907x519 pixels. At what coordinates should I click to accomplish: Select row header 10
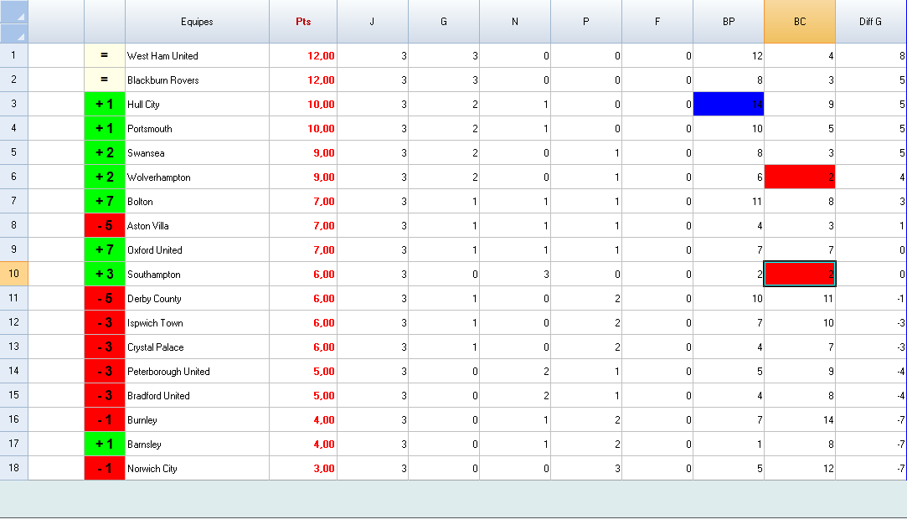(x=14, y=274)
